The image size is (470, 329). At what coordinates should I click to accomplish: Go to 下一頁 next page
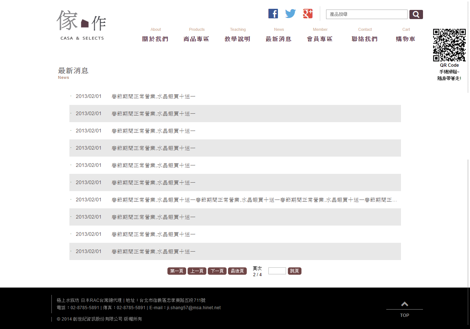point(217,271)
